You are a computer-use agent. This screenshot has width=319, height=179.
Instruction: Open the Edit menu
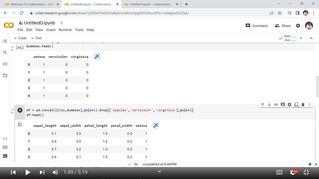click(29, 30)
